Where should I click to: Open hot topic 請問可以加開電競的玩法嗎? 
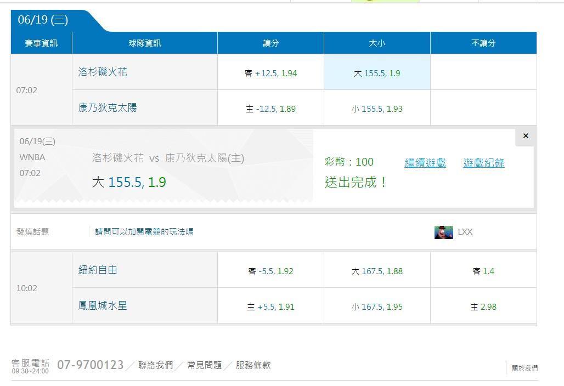(x=144, y=232)
